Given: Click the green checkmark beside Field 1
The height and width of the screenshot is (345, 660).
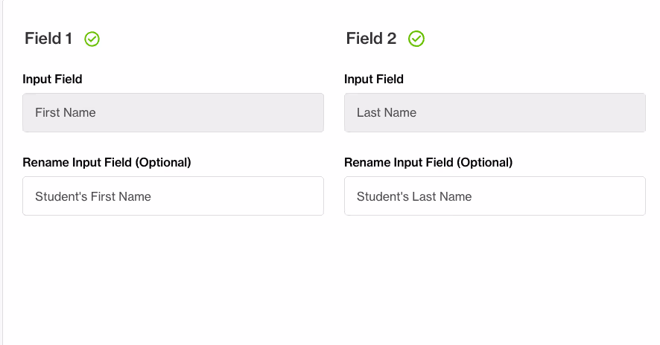Looking at the screenshot, I should [x=92, y=39].
